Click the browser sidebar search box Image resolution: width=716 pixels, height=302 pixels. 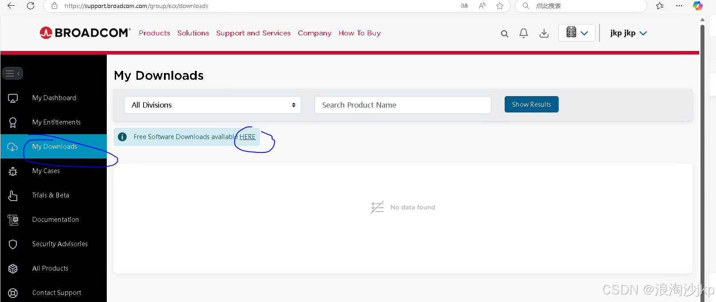point(580,6)
